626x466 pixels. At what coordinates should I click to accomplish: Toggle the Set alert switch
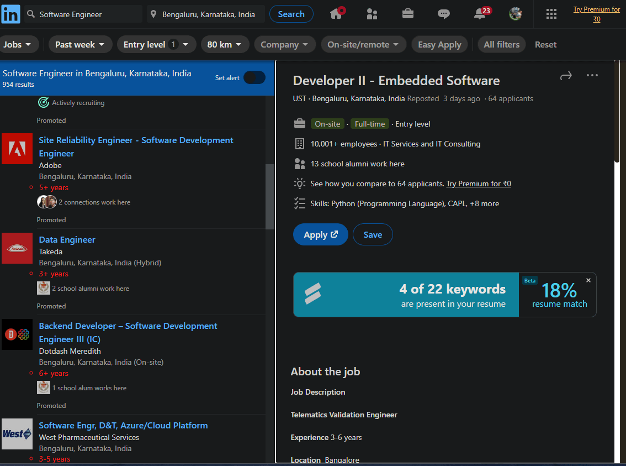pos(254,78)
